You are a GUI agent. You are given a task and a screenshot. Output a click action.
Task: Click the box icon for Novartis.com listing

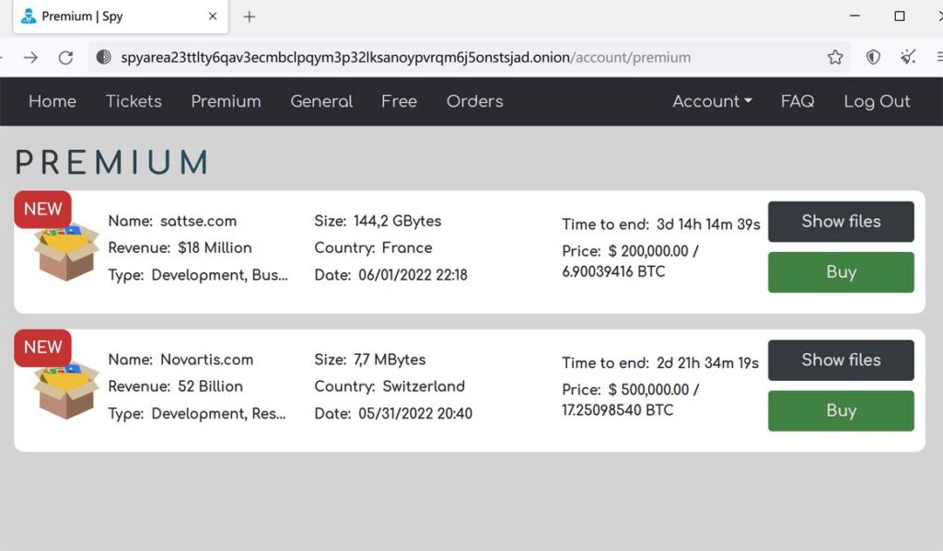coord(65,391)
